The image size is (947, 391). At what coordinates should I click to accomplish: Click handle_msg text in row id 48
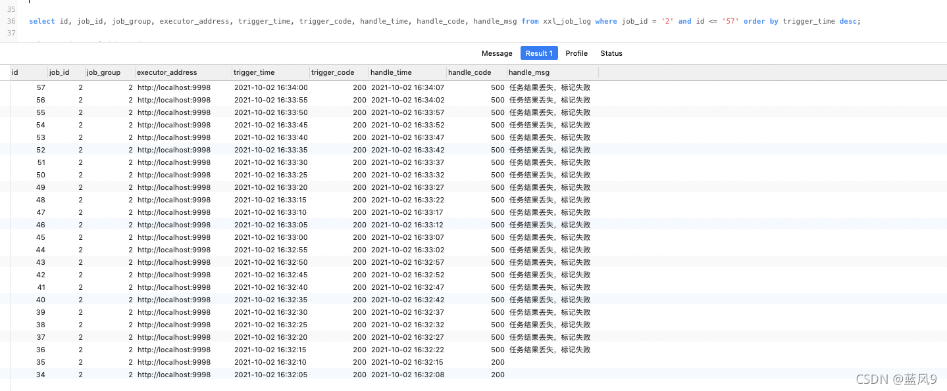[x=550, y=200]
